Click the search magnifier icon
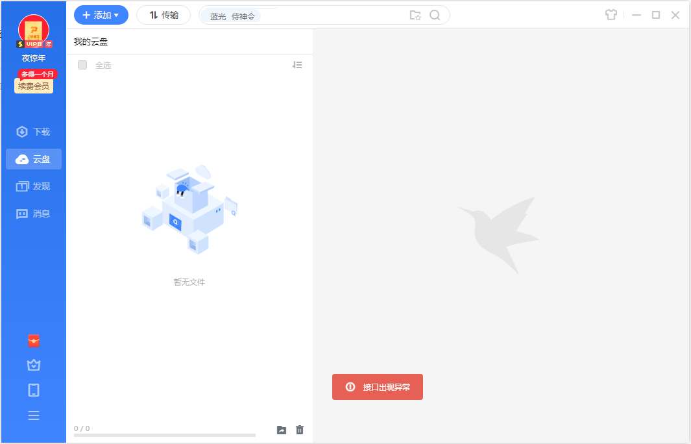Viewport: 691px width, 444px height. click(435, 16)
